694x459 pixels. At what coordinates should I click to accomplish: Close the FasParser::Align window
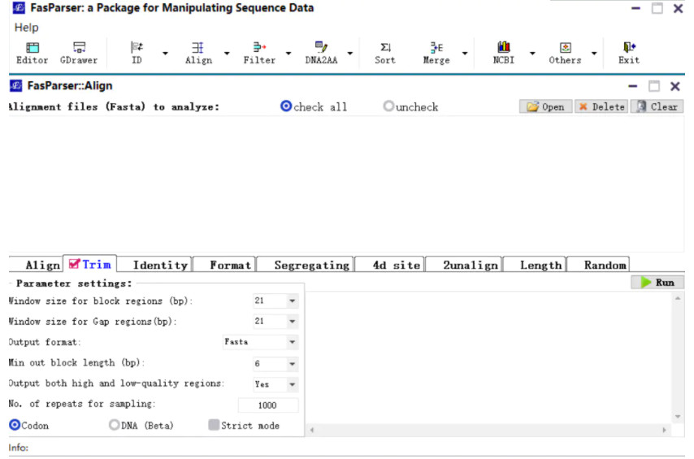pos(675,86)
